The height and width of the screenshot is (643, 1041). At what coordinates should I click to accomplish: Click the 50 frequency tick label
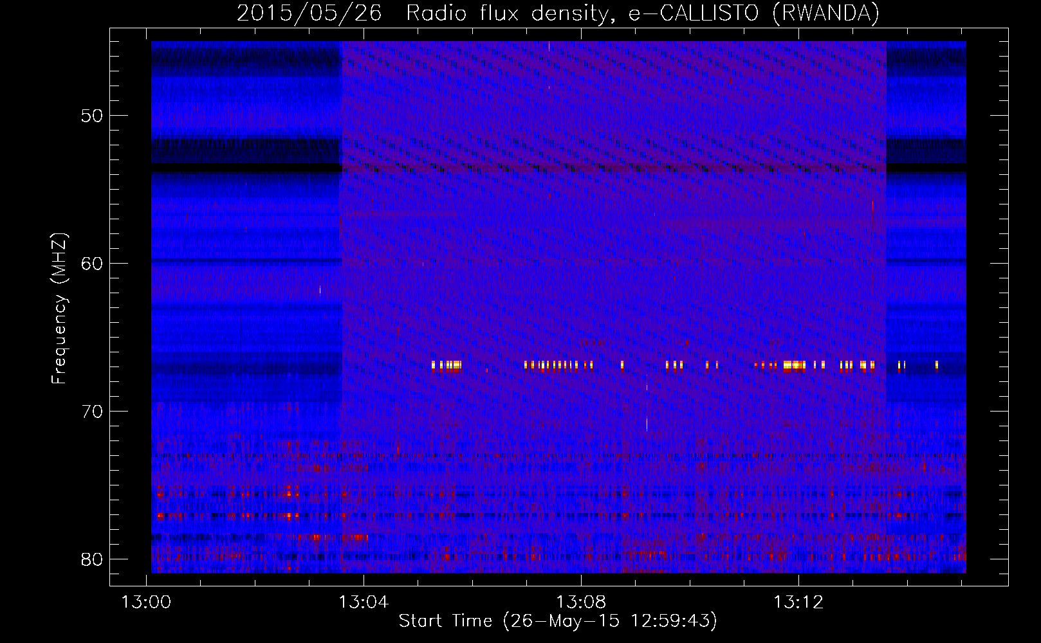[92, 116]
